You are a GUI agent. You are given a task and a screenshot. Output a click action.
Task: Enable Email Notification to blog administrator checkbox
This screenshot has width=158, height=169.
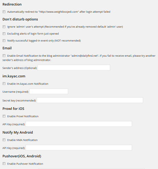tap(4, 56)
